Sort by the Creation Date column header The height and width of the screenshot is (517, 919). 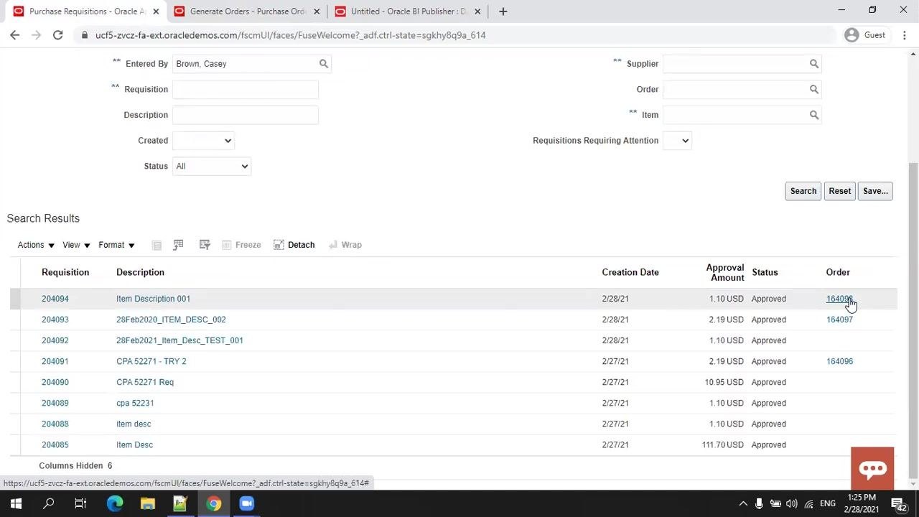tap(630, 272)
